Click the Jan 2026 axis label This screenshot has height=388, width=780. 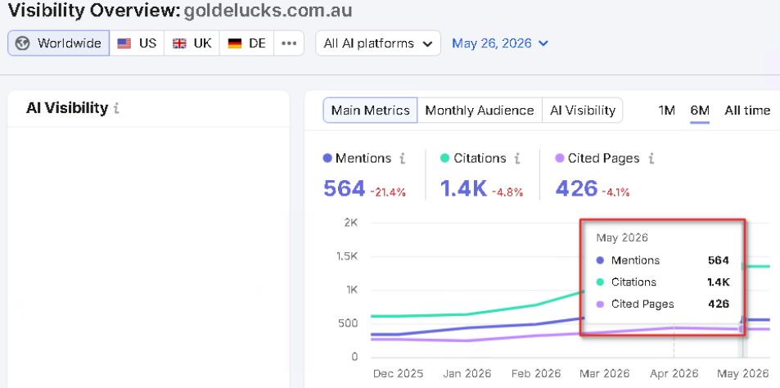pos(467,373)
